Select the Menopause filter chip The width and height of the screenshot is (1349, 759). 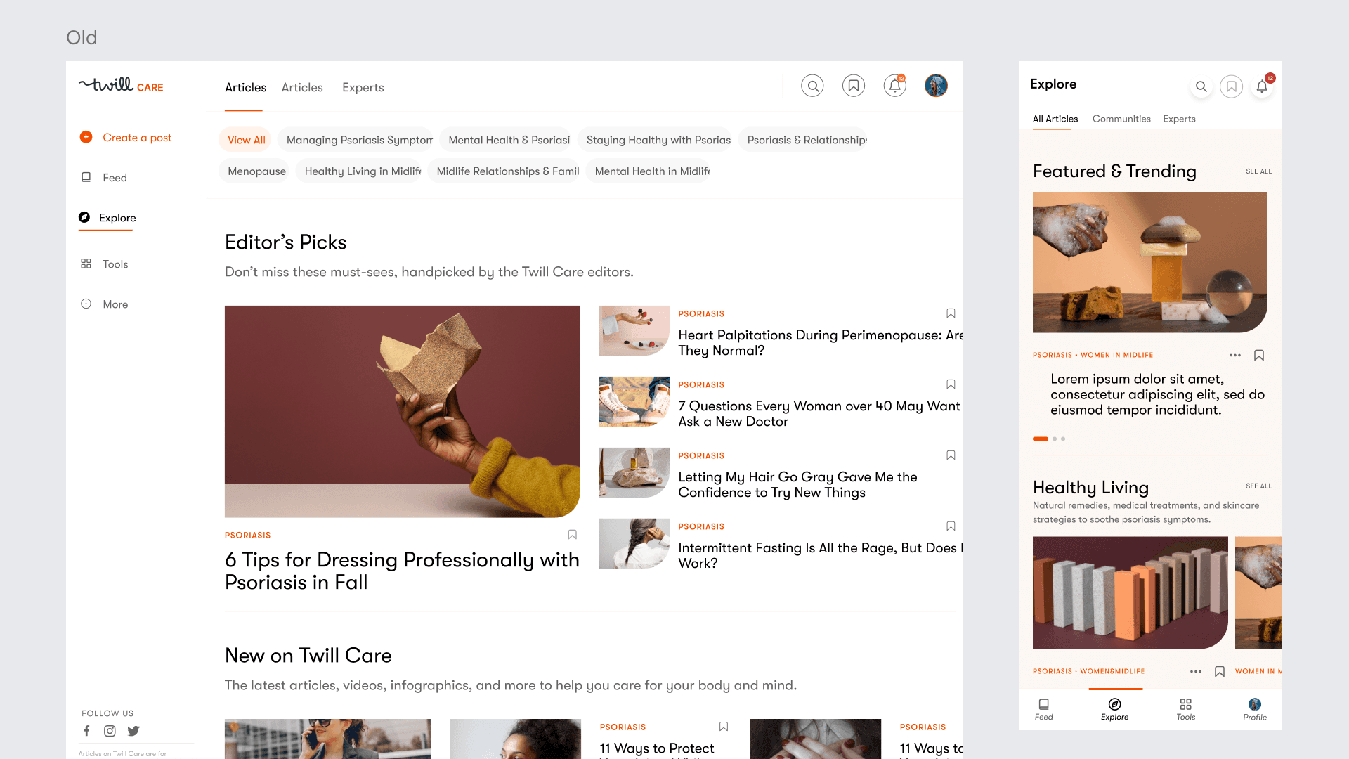click(x=256, y=171)
